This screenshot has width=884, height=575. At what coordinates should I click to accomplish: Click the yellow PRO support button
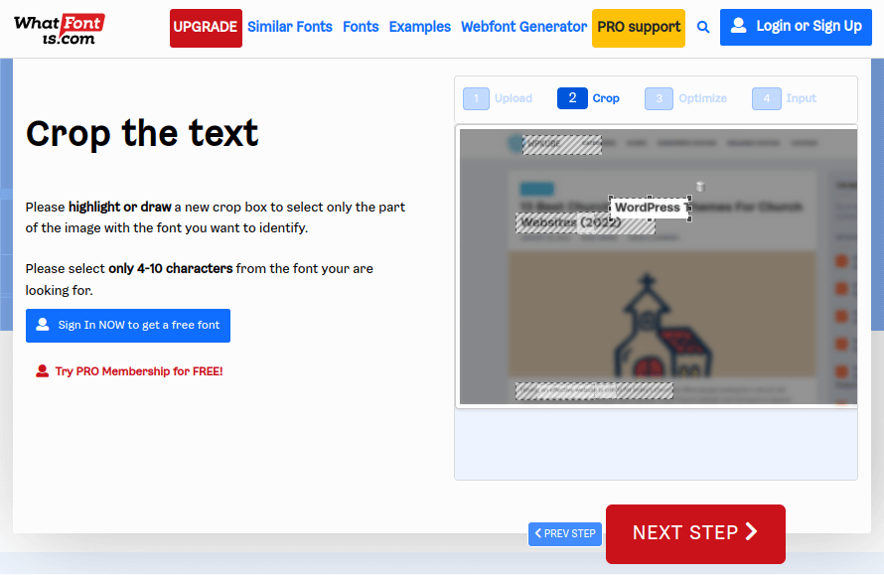coord(639,28)
